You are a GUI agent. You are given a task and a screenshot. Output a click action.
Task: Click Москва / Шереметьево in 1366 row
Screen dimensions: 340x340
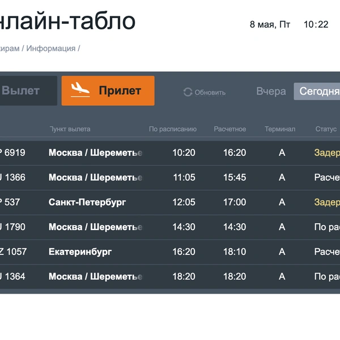coord(95,177)
